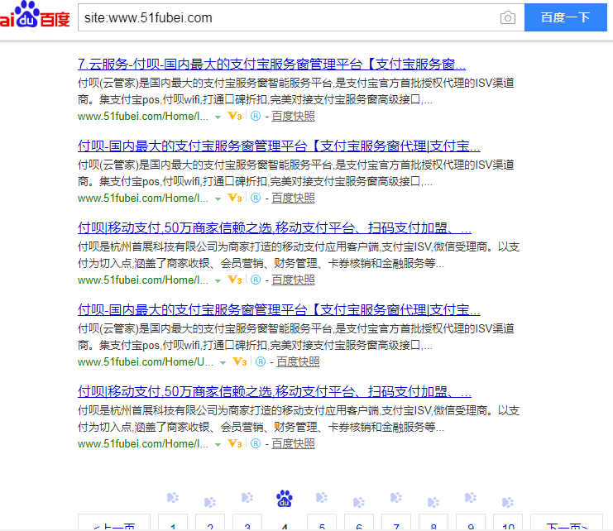
Task: Click ® icon of the third result
Action: (256, 280)
